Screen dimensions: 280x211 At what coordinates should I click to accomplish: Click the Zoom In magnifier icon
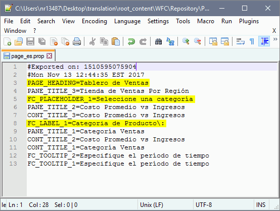click(x=186, y=41)
